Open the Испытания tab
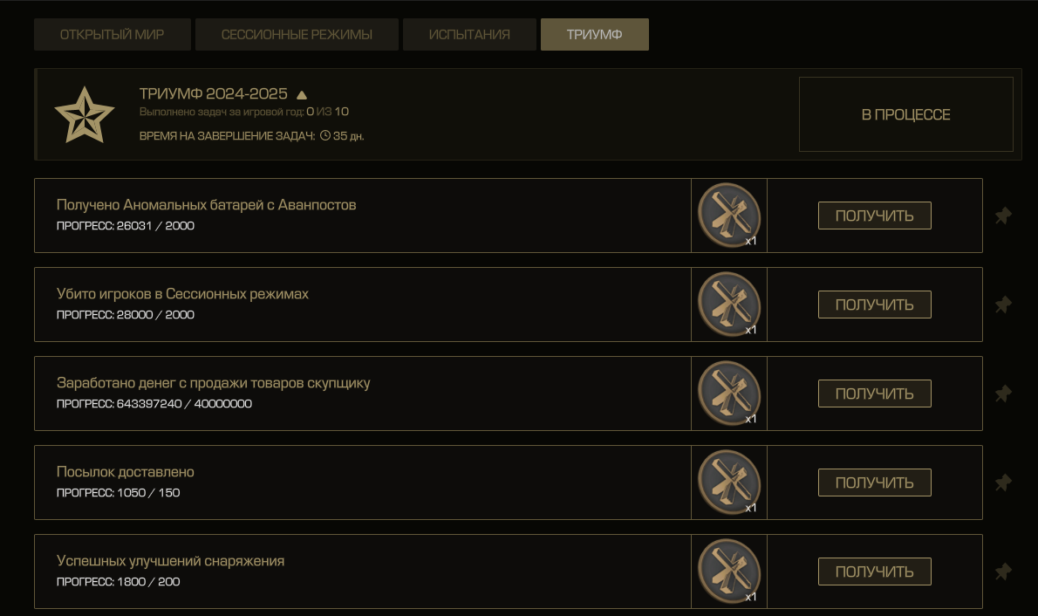Image resolution: width=1038 pixels, height=616 pixels. [x=469, y=35]
